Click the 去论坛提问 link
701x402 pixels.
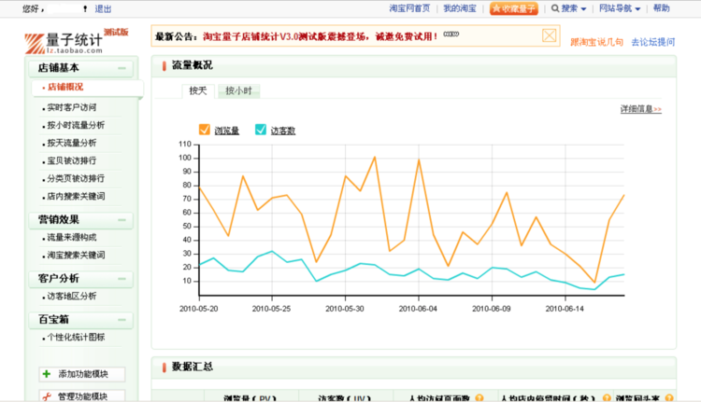(652, 42)
